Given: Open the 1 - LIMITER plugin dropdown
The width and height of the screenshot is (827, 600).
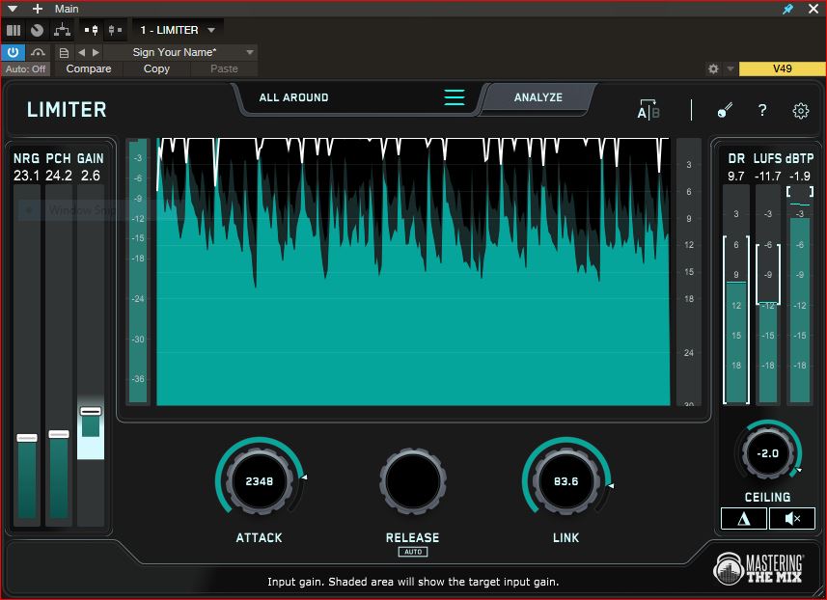Looking at the screenshot, I should point(178,30).
